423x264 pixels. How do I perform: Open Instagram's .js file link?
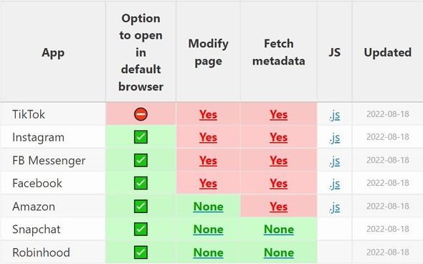tap(334, 138)
